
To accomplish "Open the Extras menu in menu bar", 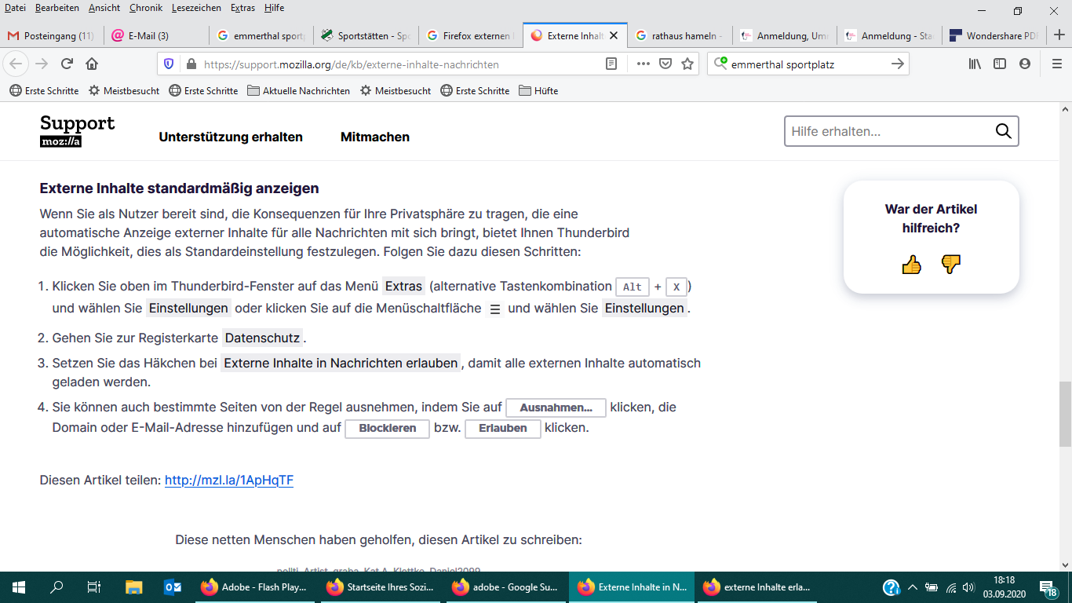I will tap(243, 8).
